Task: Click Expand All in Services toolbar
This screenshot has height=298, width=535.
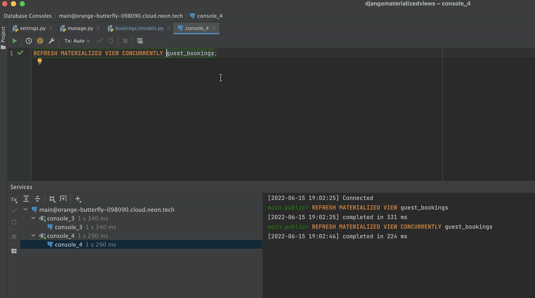Action: pos(26,199)
